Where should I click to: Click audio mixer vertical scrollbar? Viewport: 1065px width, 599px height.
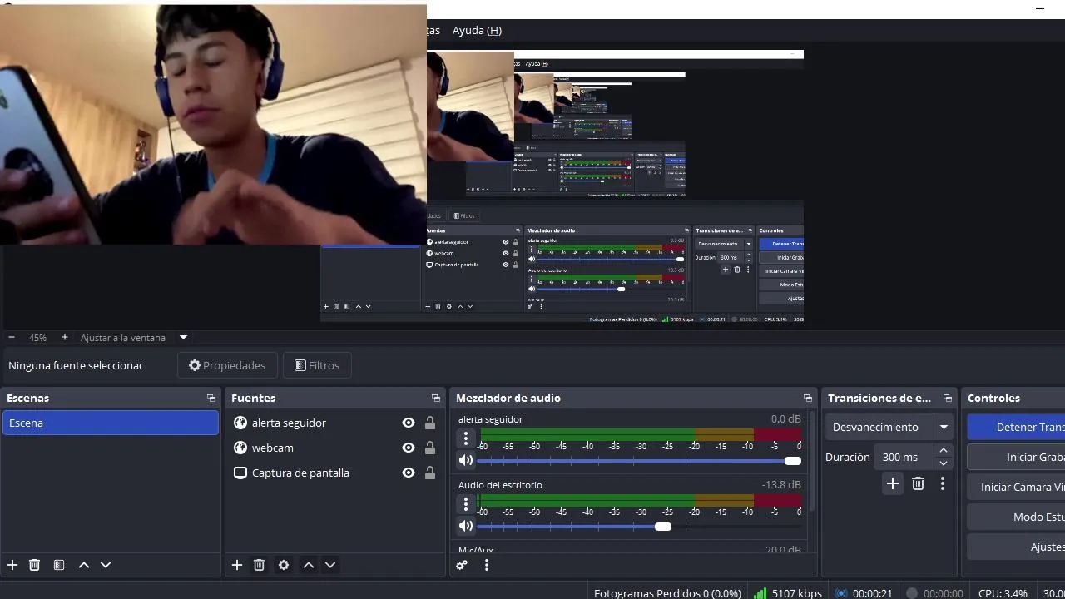tap(812, 462)
